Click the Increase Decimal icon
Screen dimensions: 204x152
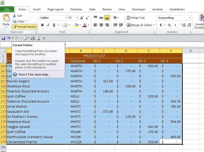point(183,25)
